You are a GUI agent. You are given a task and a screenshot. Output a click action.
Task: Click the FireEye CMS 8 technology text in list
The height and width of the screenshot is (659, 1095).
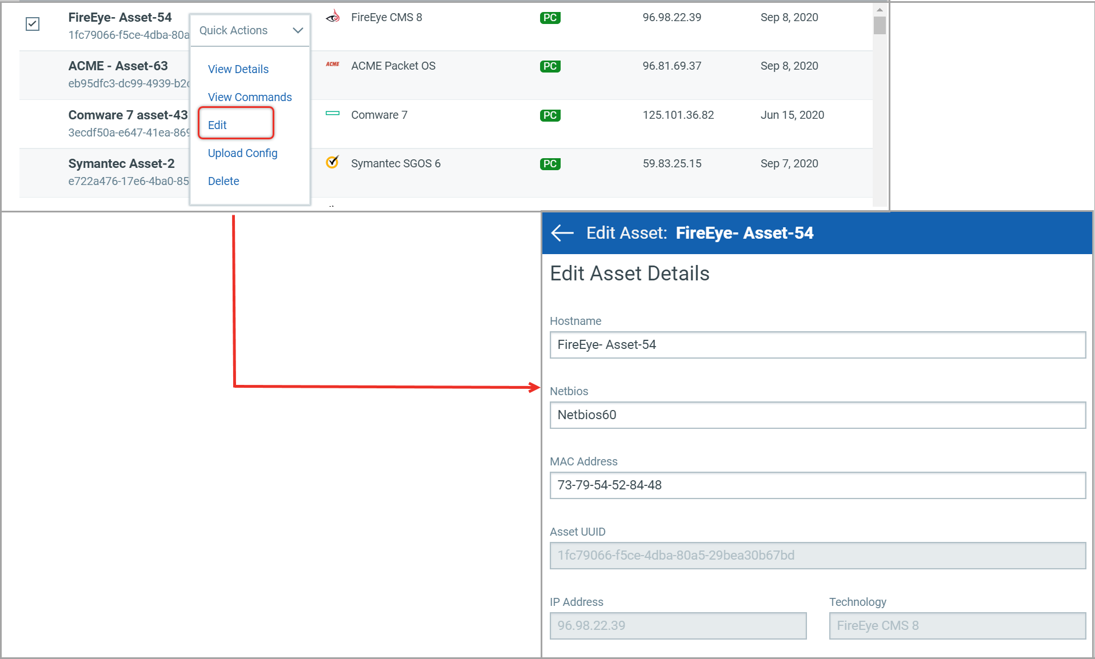(x=386, y=17)
